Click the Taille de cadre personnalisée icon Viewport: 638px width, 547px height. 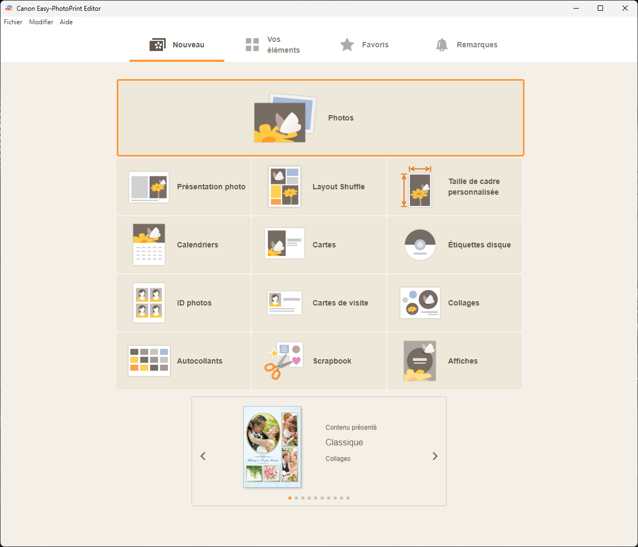click(419, 187)
